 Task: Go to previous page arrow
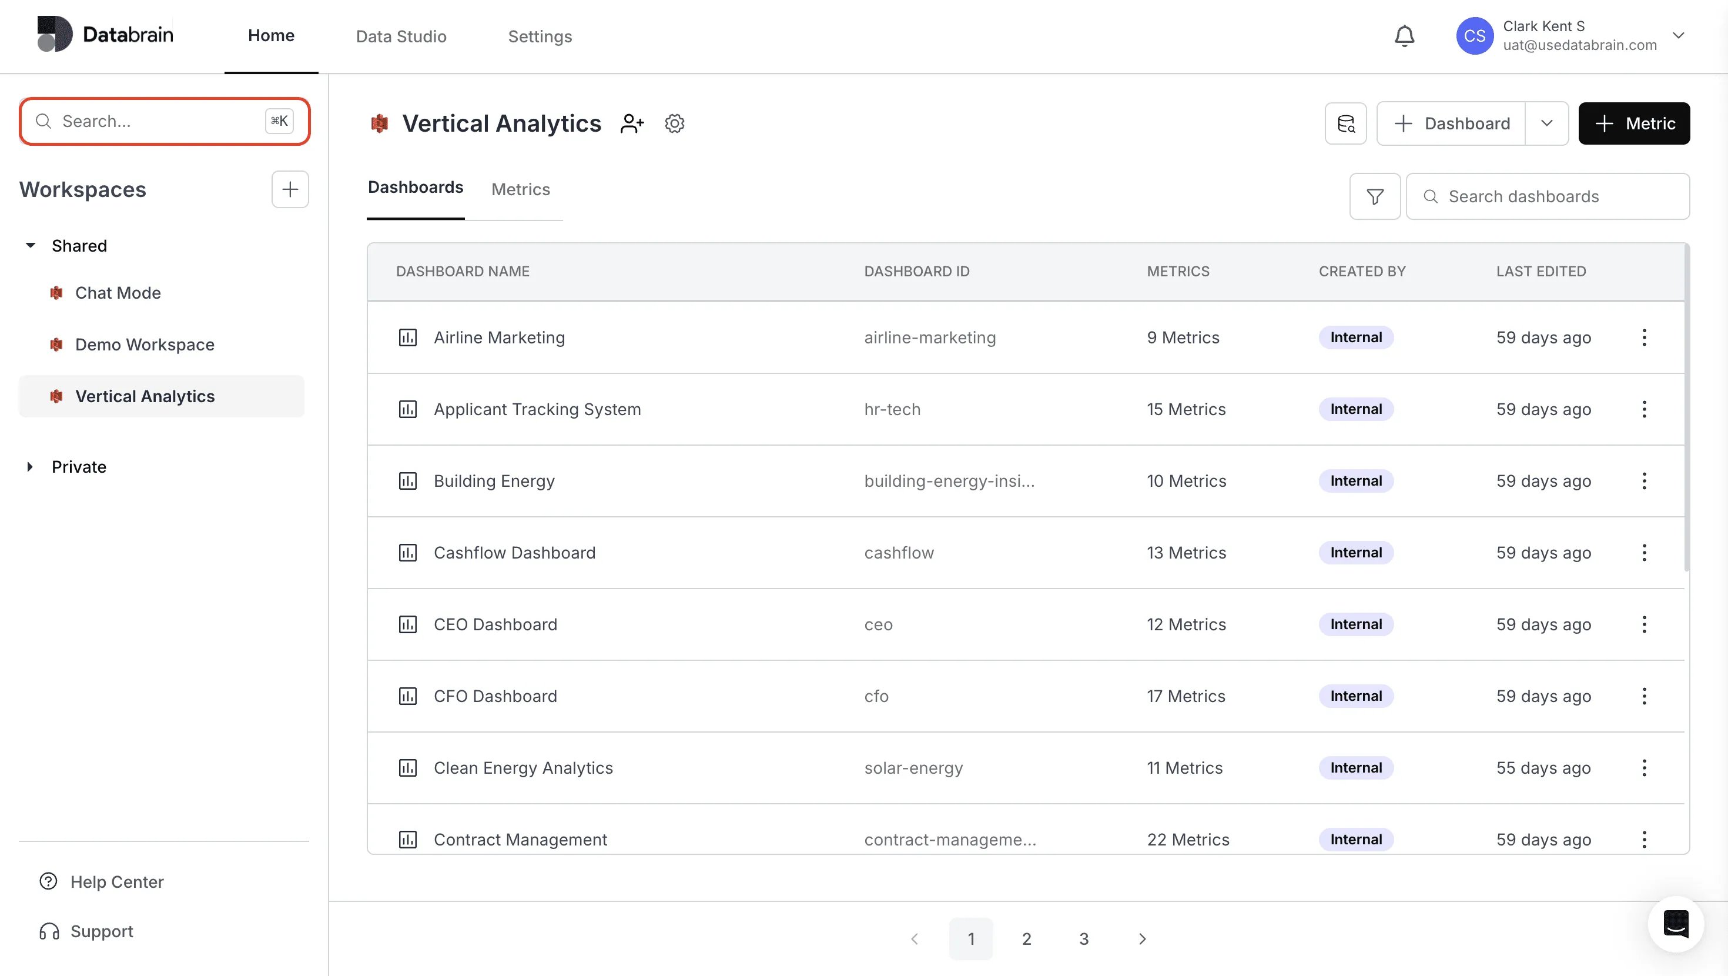(x=915, y=939)
